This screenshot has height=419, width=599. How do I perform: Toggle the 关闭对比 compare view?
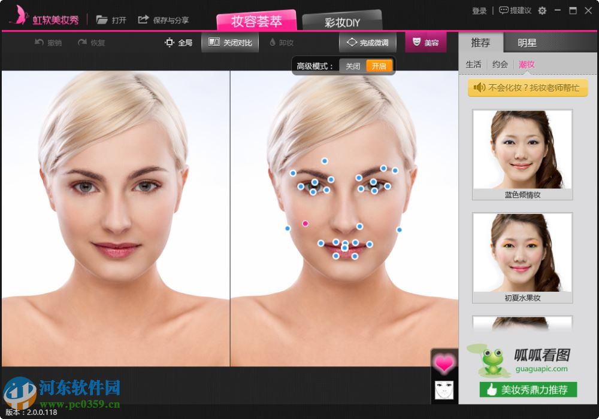point(230,42)
